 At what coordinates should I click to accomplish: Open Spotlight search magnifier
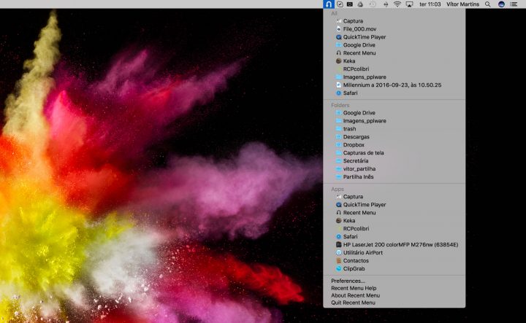coord(488,4)
